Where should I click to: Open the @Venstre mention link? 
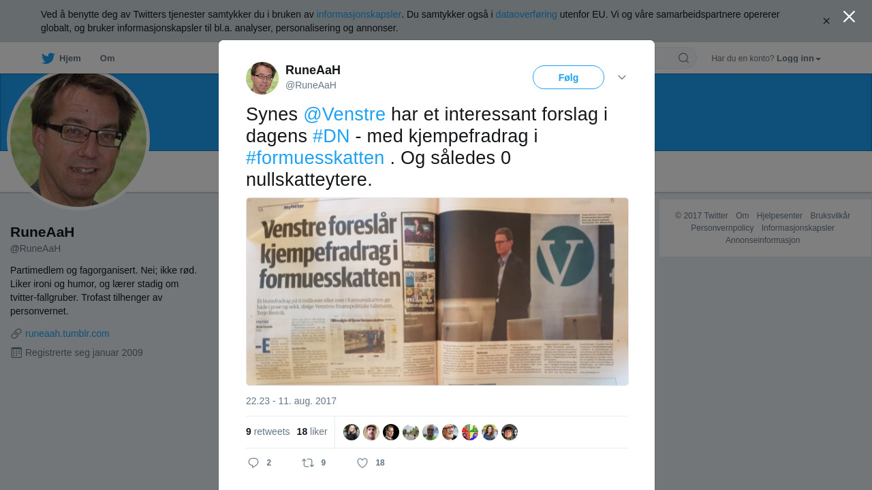pyautogui.click(x=344, y=114)
